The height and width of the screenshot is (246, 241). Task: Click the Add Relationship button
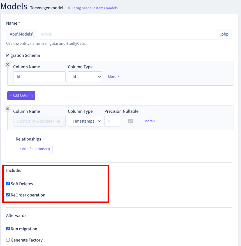(34, 149)
